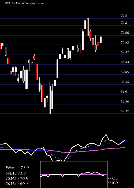Image resolution: width=134 pixels, height=188 pixels.
Task: Click the last white candle on the right
Action: 101,40
